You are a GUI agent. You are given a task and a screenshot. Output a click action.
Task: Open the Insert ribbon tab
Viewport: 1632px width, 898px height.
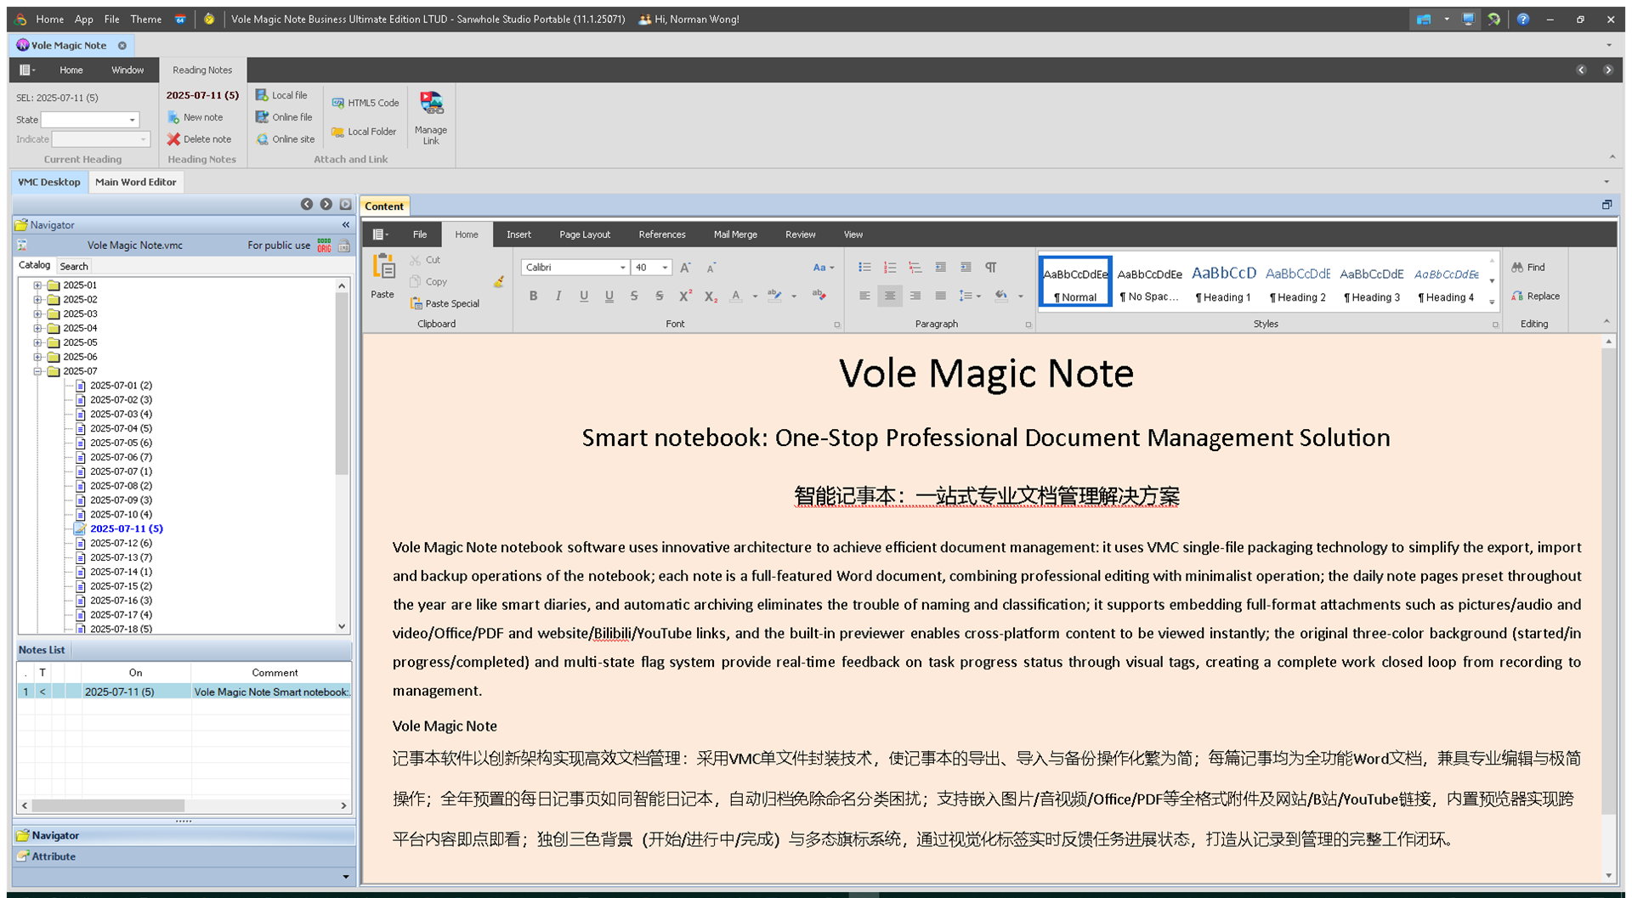tap(518, 234)
